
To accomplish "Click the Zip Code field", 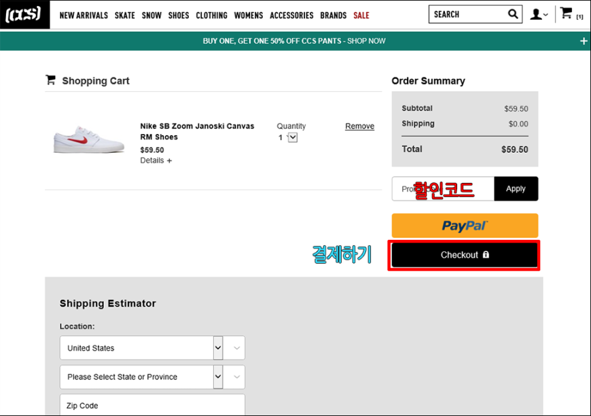I will [x=152, y=405].
